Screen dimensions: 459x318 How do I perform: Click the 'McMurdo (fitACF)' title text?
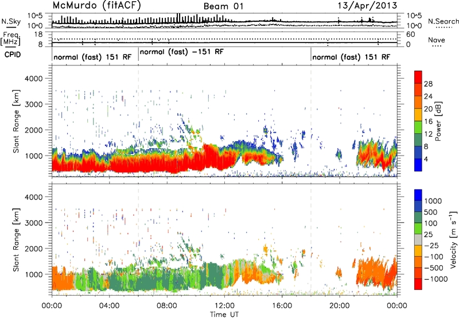point(96,6)
